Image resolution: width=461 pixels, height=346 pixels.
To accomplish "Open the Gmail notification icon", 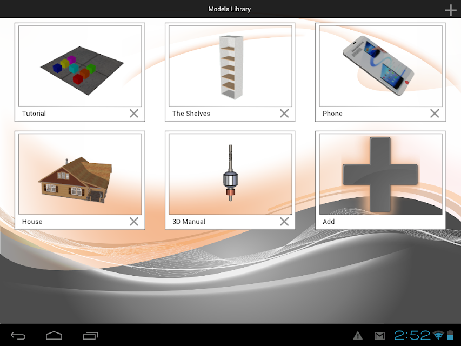I will click(x=379, y=335).
